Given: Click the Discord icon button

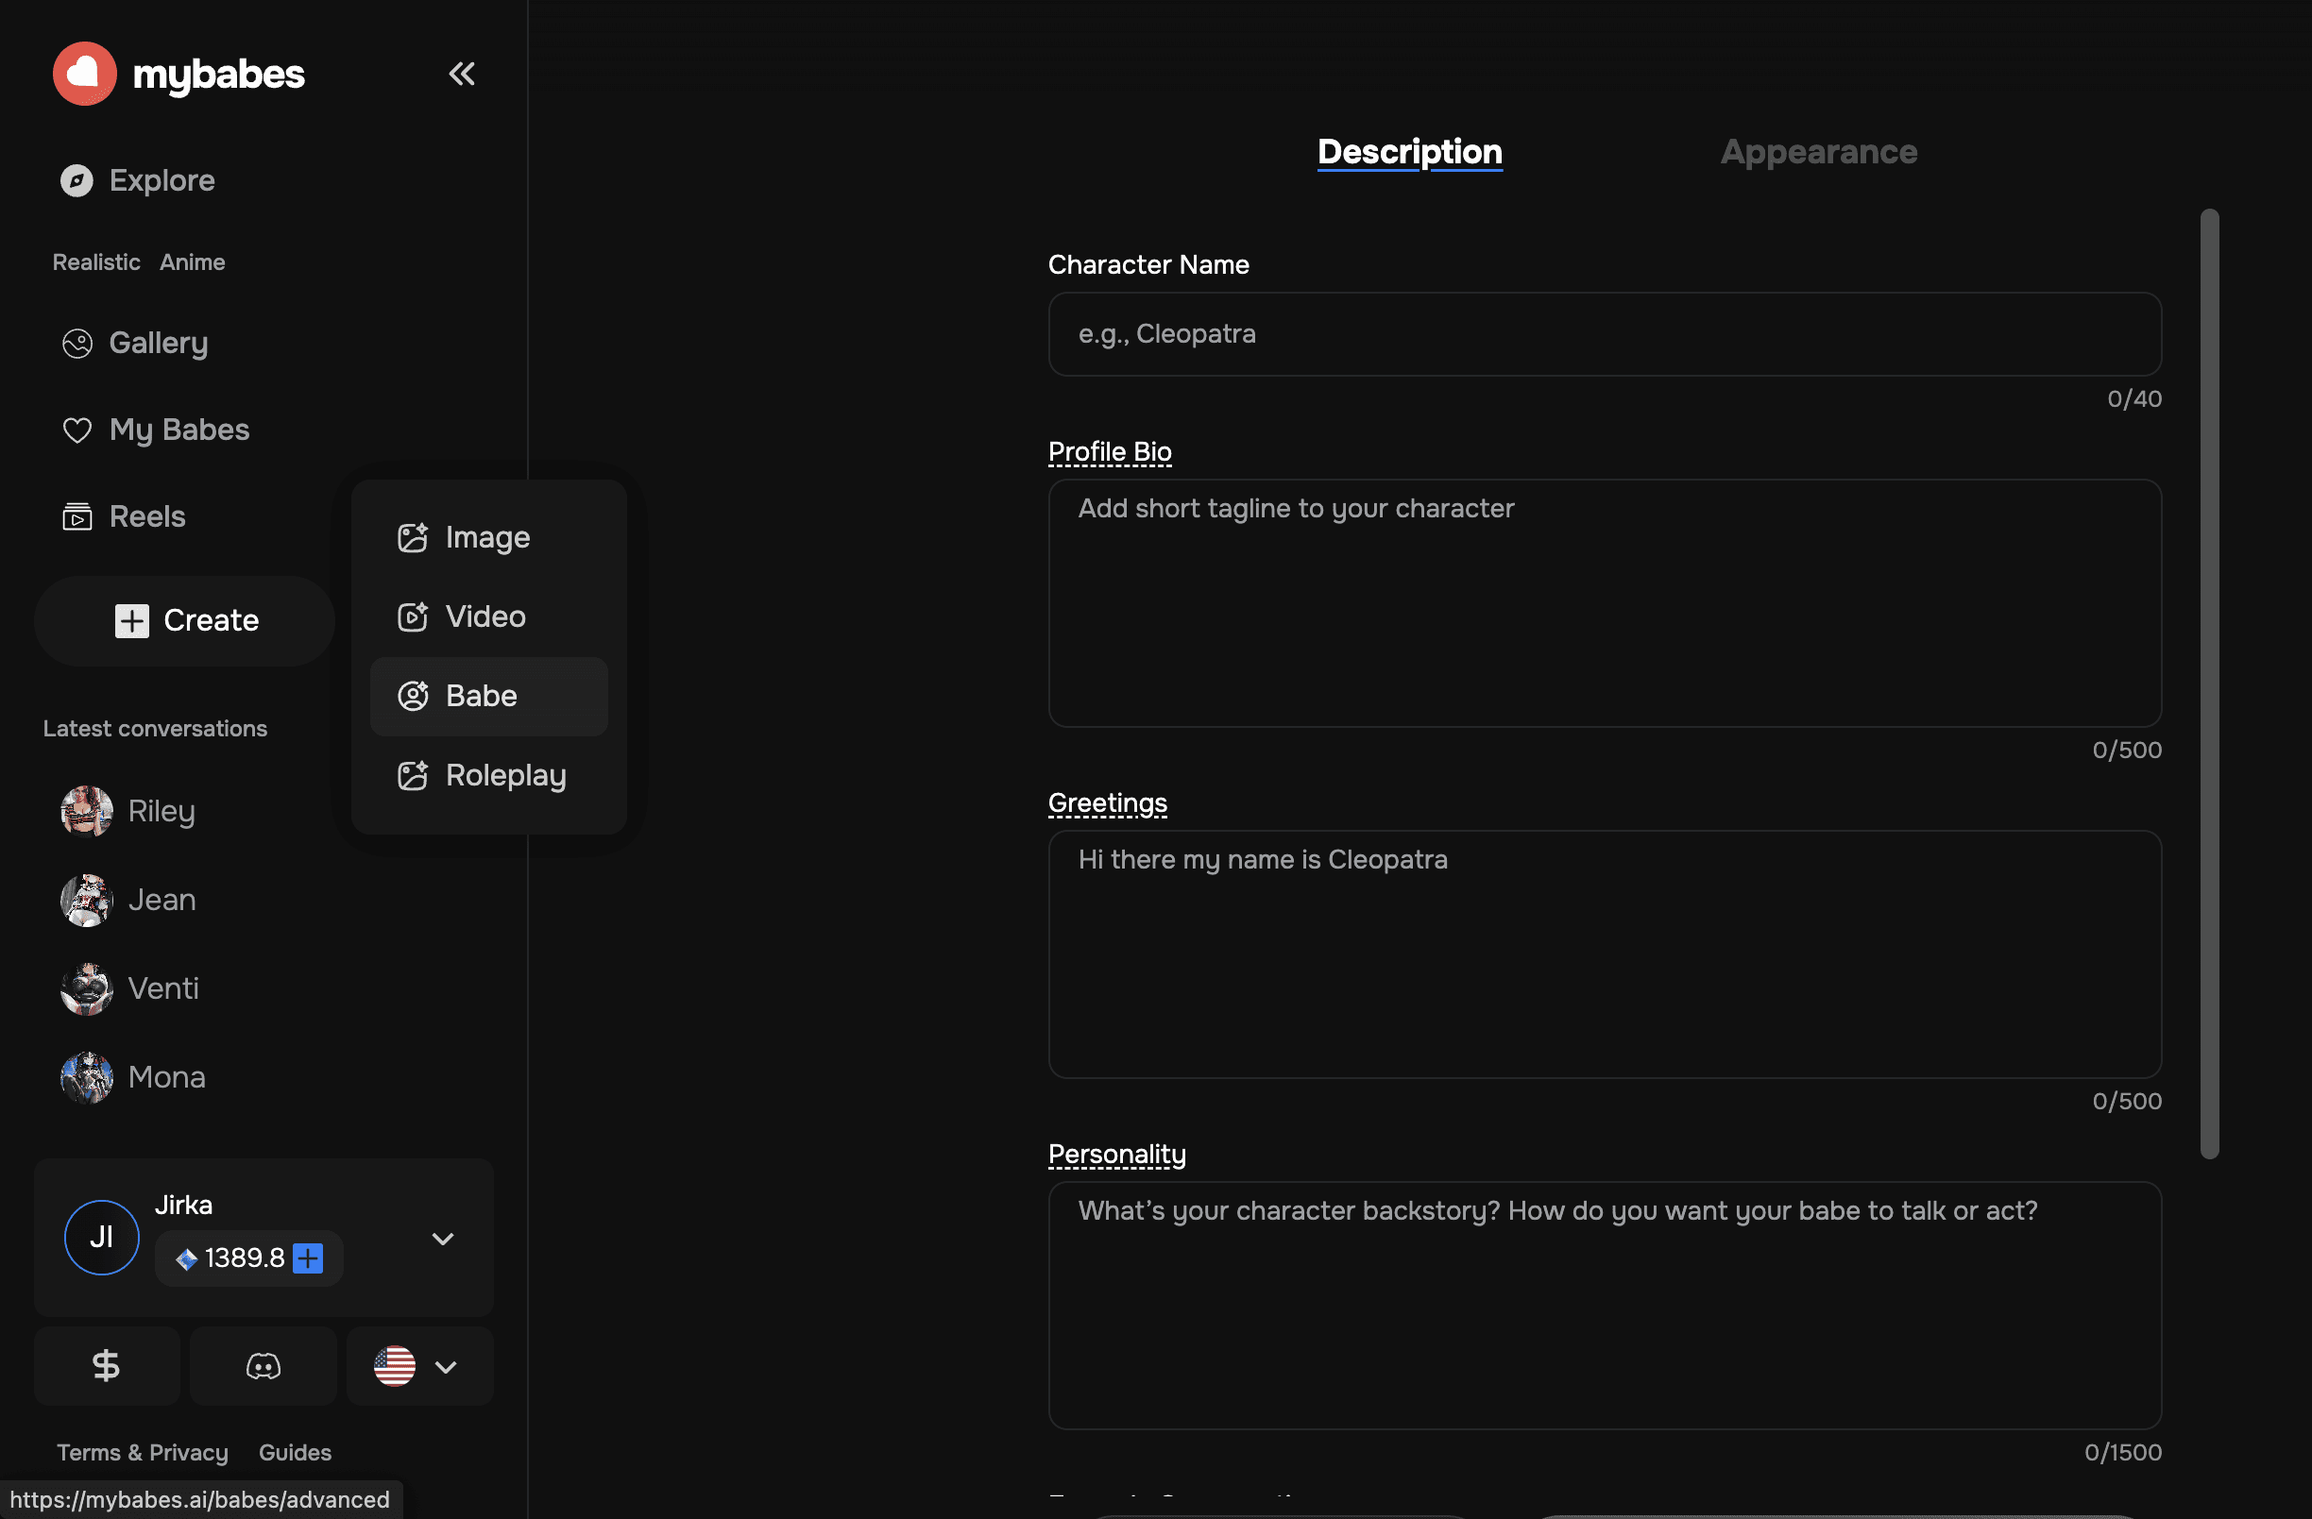Looking at the screenshot, I should coord(263,1366).
